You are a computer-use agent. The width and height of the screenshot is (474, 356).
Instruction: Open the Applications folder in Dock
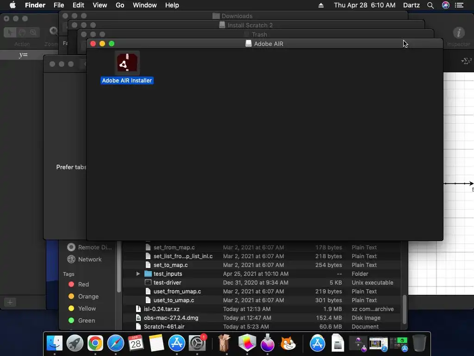click(x=318, y=343)
